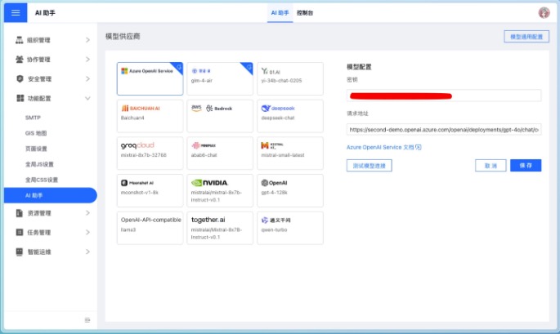
Task: Expand the 组织管理 chevron
Action: click(87, 40)
